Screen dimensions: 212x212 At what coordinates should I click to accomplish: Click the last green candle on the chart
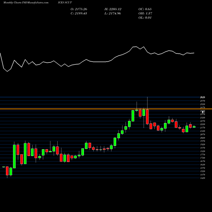click(x=194, y=127)
